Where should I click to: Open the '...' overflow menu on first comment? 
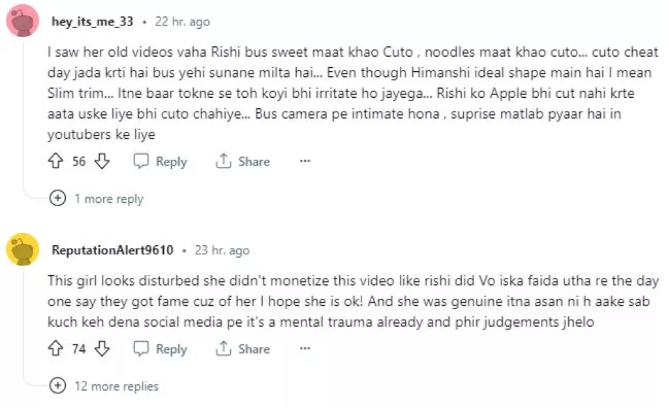[305, 161]
